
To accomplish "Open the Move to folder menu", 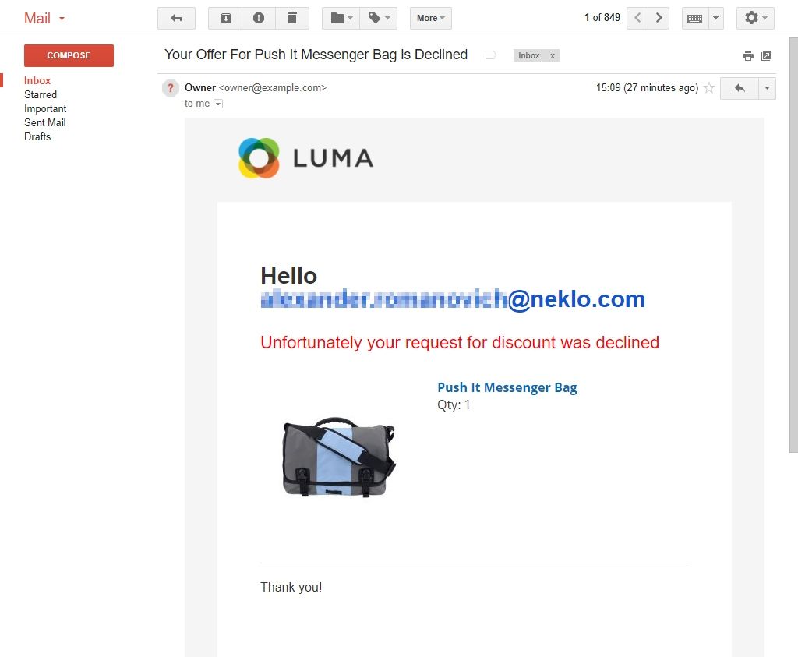I will point(341,19).
